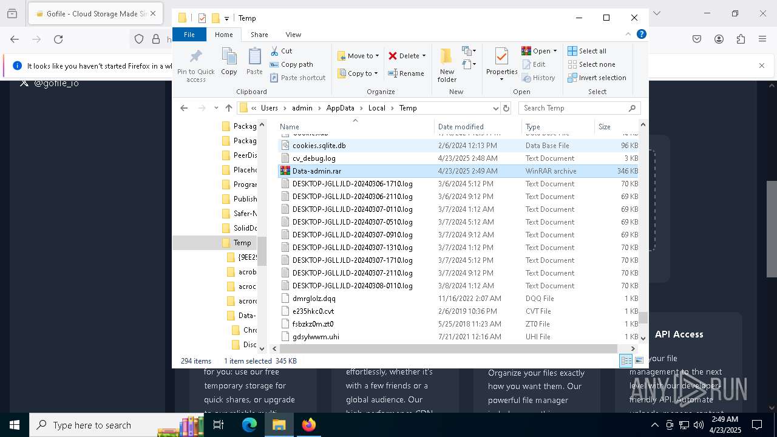Click Rename in Organize group
The image size is (777, 437).
(407, 73)
